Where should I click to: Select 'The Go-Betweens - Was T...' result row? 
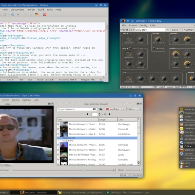click(97, 145)
